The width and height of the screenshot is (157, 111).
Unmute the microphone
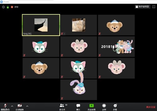click(5, 106)
